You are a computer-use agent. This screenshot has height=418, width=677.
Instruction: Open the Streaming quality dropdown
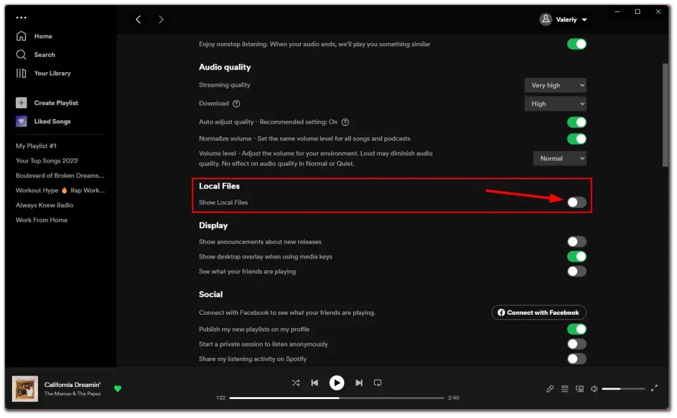click(555, 85)
